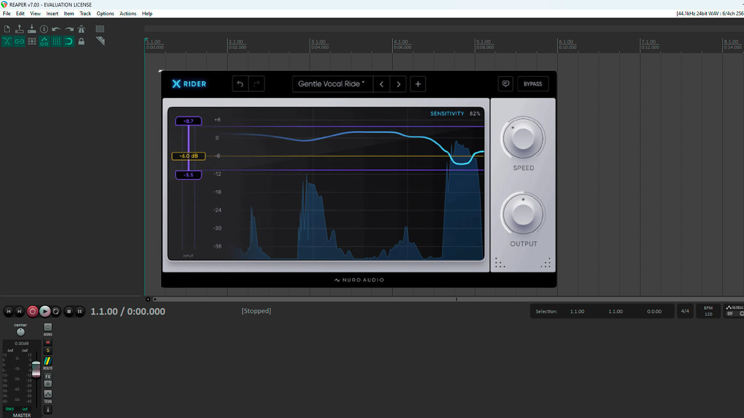Viewport: 744px width, 418px height.
Task: Toggle item grouping via the link icon
Action: click(x=20, y=41)
